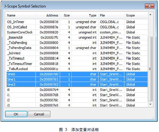Click 'char' type in the Sine0 row
Screen dimensions: 159x132
pos(93,74)
